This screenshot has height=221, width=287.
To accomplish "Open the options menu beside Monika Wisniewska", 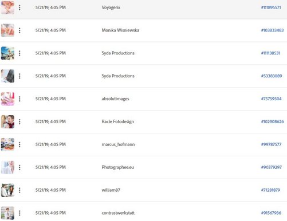I will pyautogui.click(x=19, y=30).
